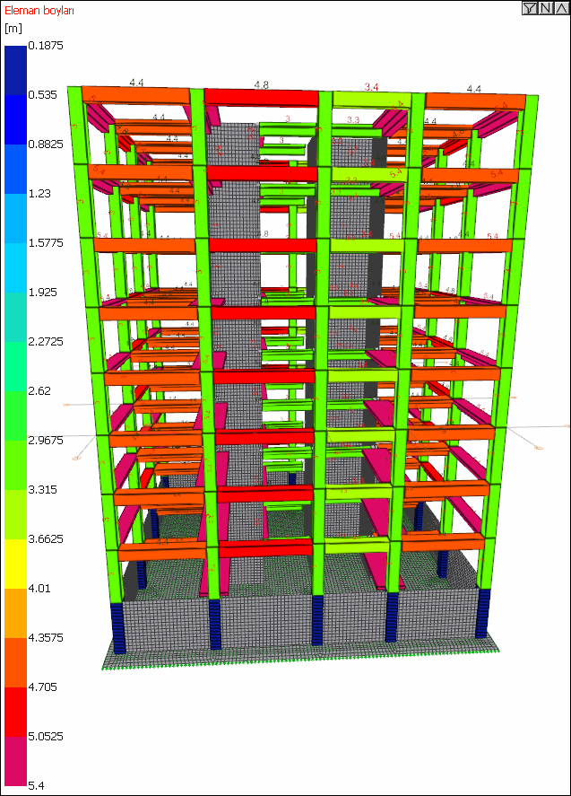This screenshot has height=796, width=571.
Task: Select the bright green band below 2.9675
Action: click(16, 465)
